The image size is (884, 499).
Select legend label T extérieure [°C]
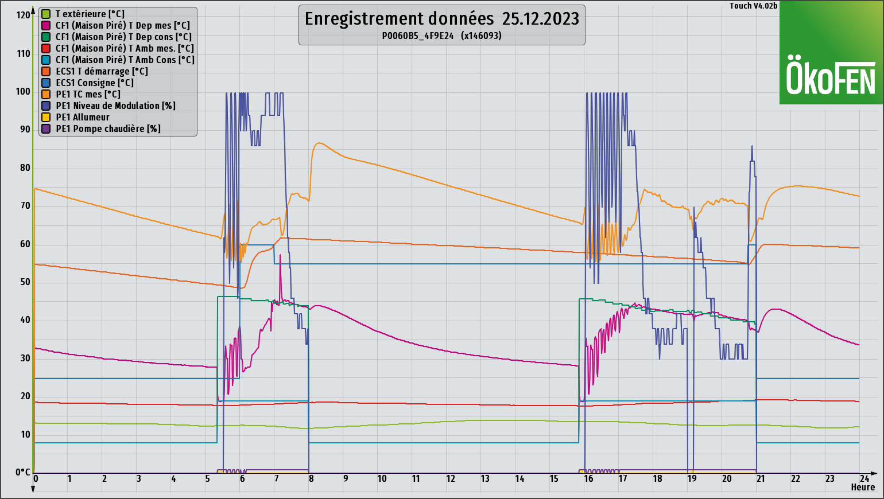[x=90, y=14]
